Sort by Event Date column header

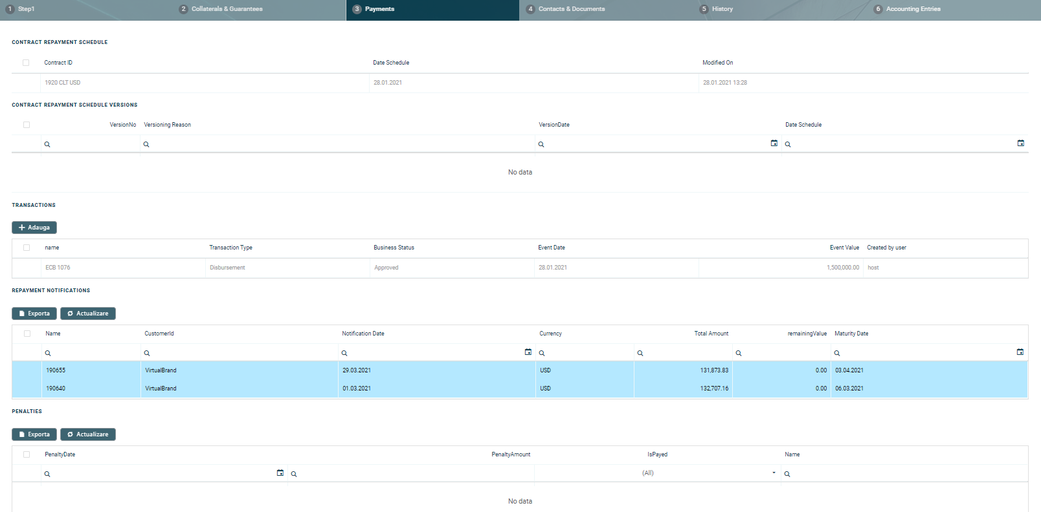[x=551, y=248]
